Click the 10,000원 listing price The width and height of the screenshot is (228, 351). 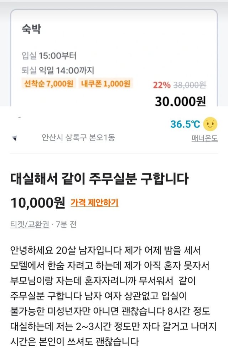coord(38,203)
